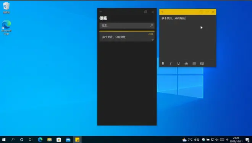Toggle italic formatting in the note
The width and height of the screenshot is (252, 143).
[171, 63]
